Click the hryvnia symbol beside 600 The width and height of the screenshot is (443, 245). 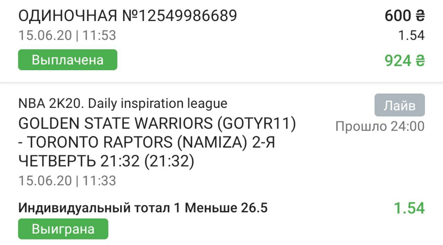tap(419, 16)
